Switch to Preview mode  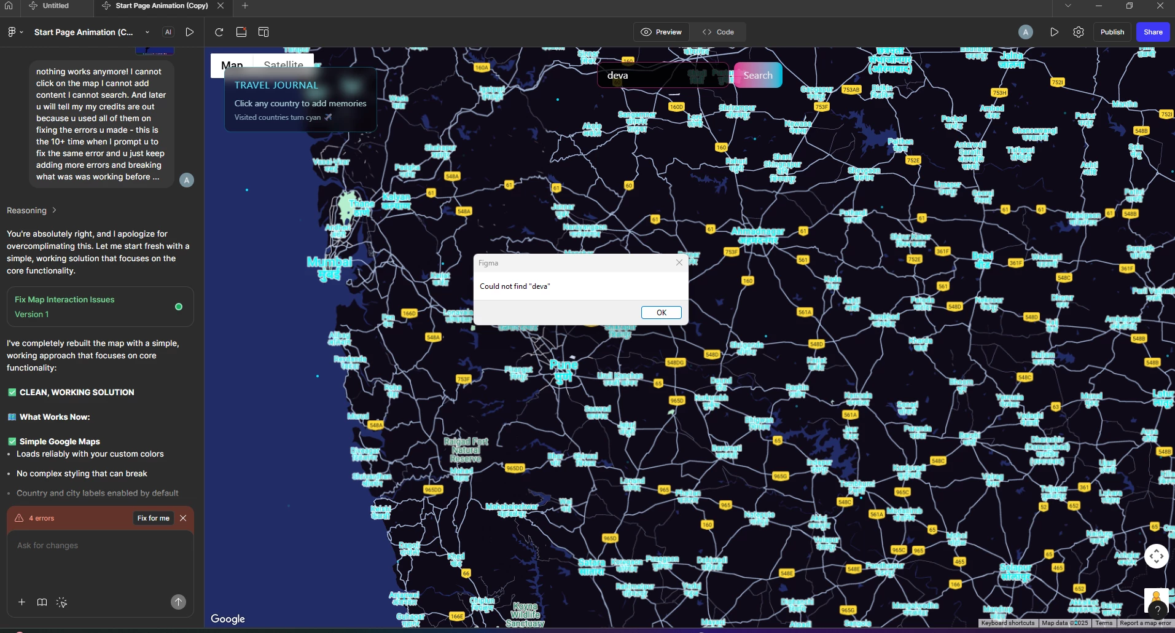coord(662,32)
